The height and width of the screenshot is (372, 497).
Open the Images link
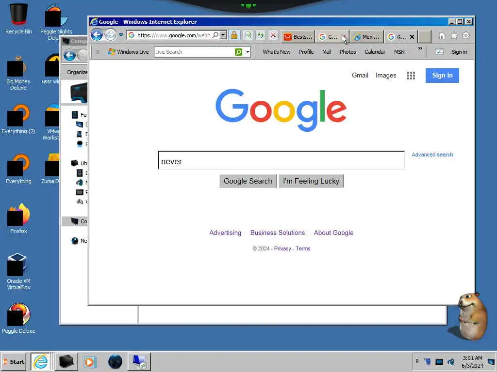click(x=386, y=75)
